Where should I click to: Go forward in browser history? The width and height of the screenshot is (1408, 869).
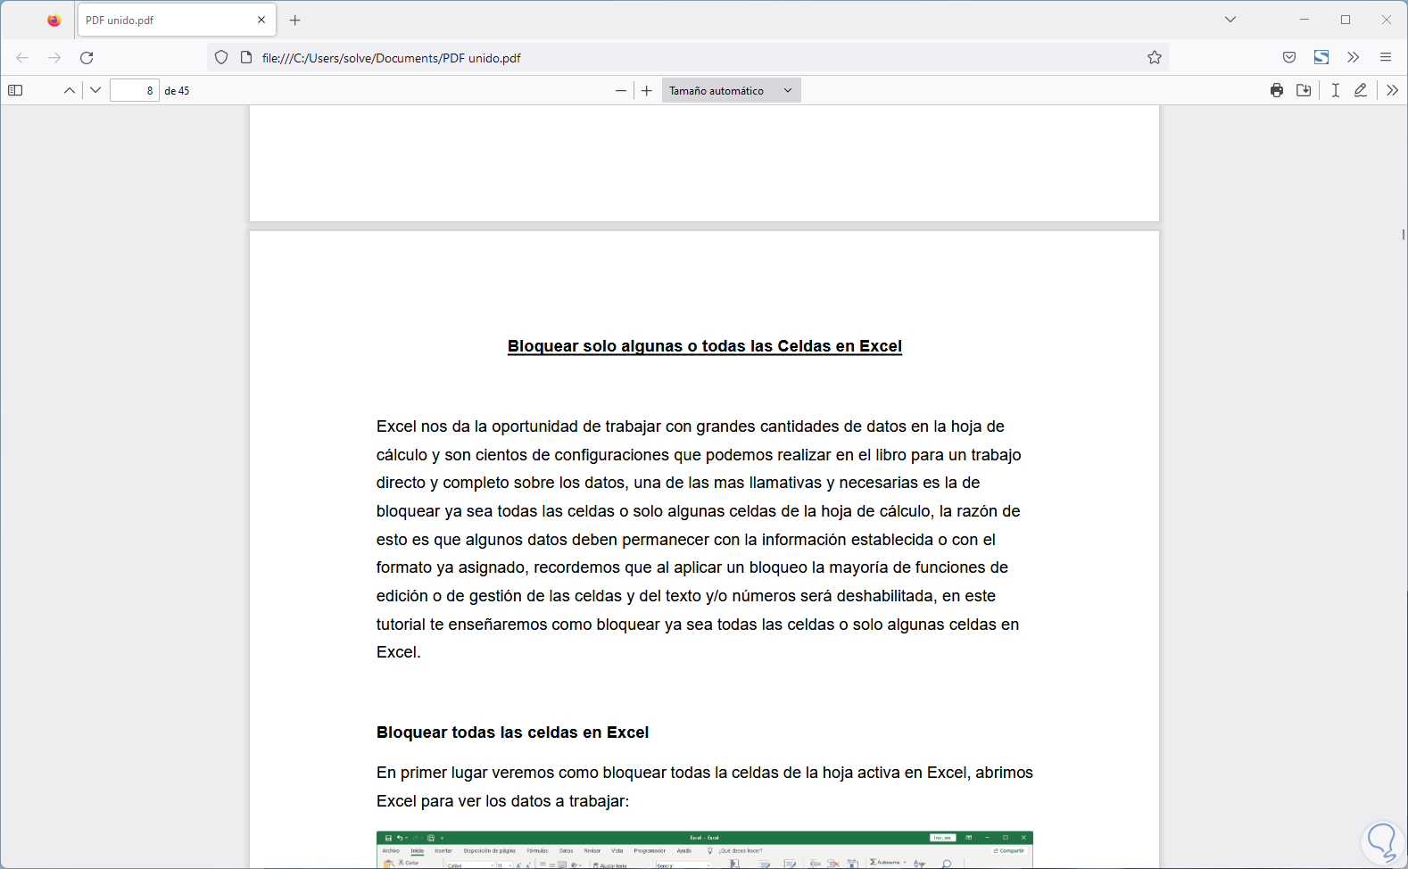point(54,58)
